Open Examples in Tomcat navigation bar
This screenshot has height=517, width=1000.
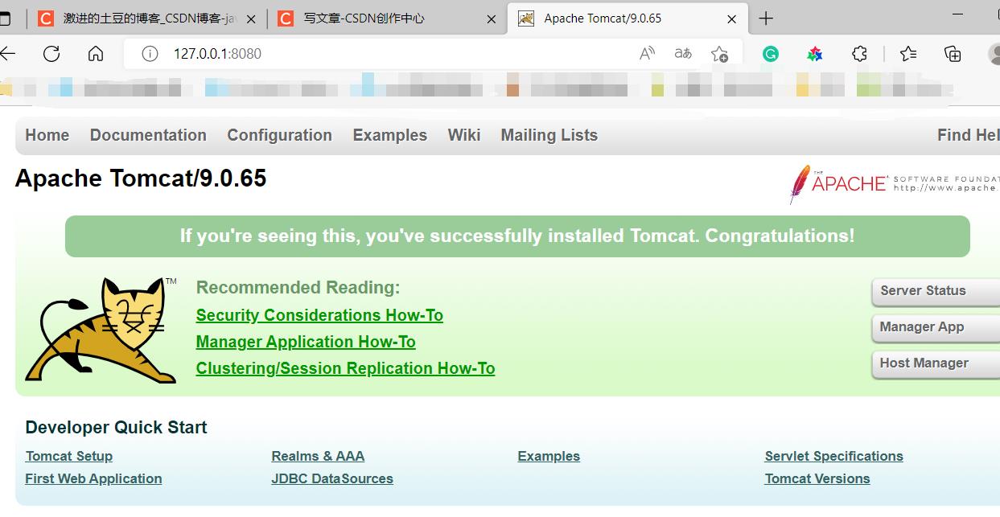(x=390, y=135)
